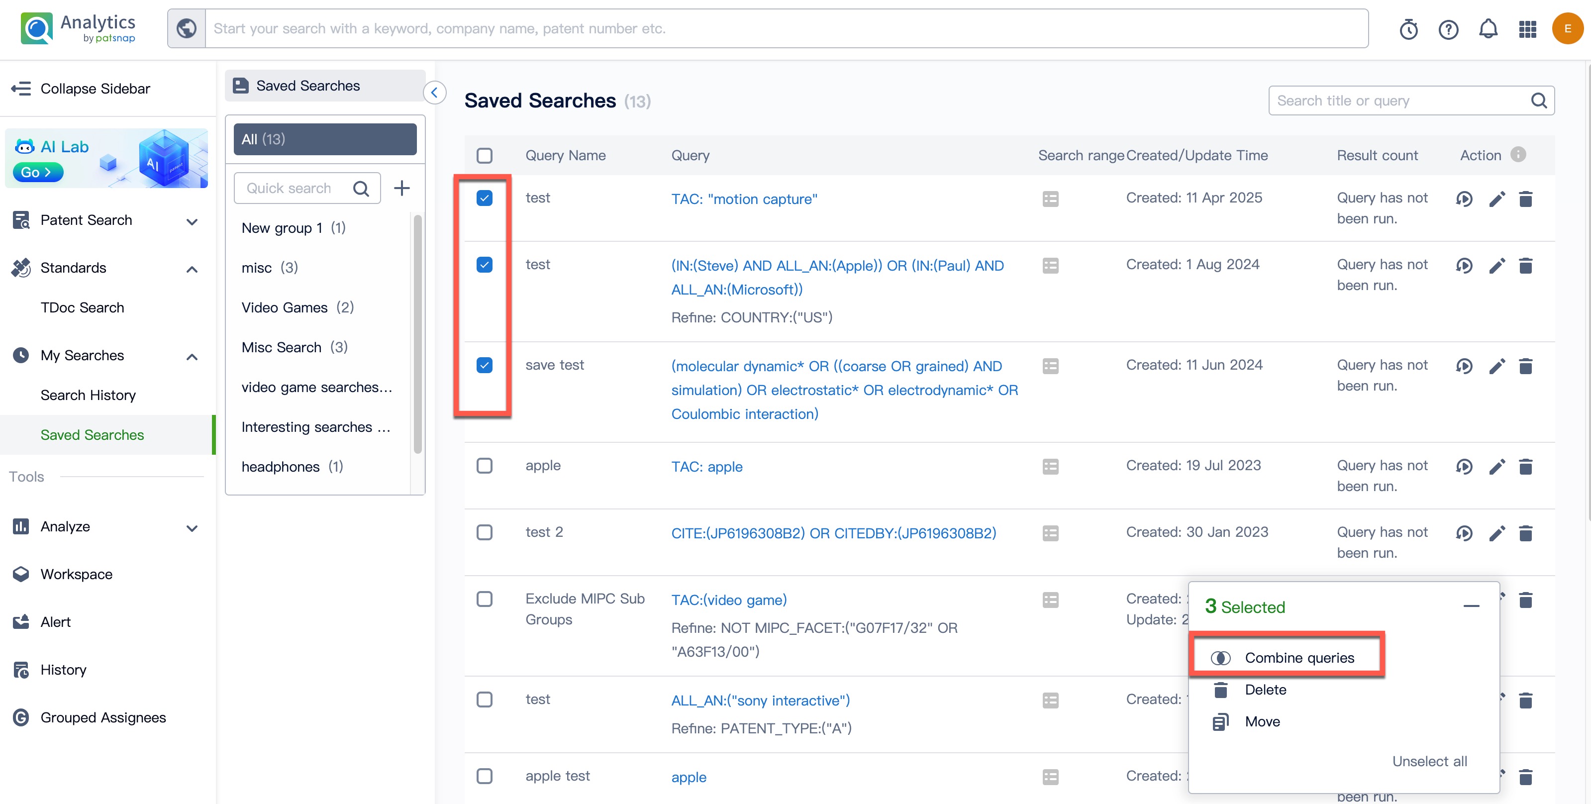Click the timer icon in header

[1408, 29]
